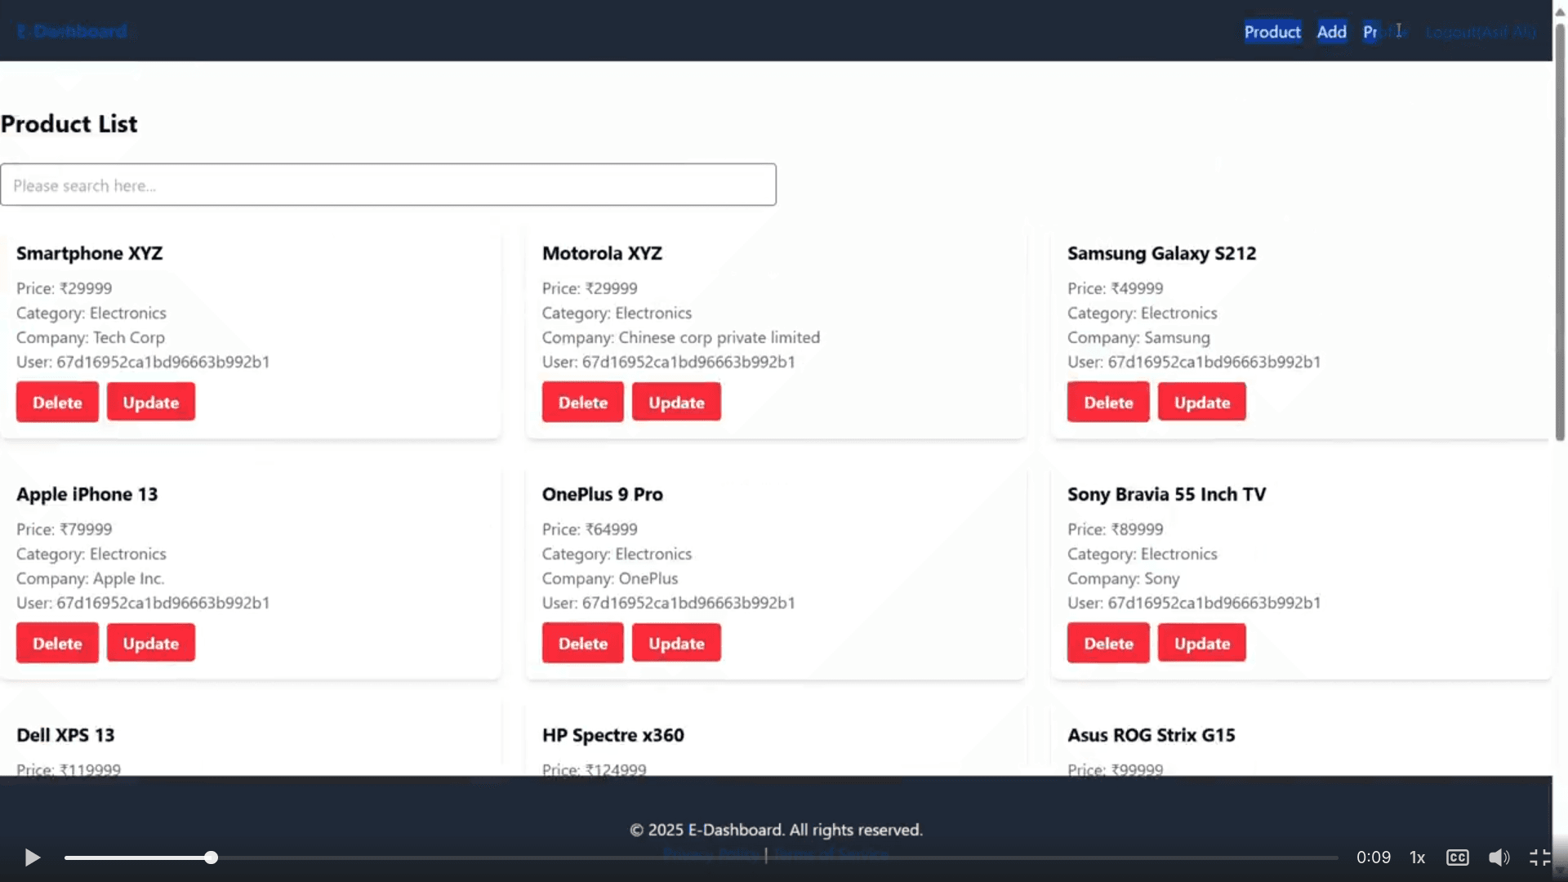Select the footer copyright text
Viewport: 1568px width, 882px height.
pyautogui.click(x=776, y=830)
